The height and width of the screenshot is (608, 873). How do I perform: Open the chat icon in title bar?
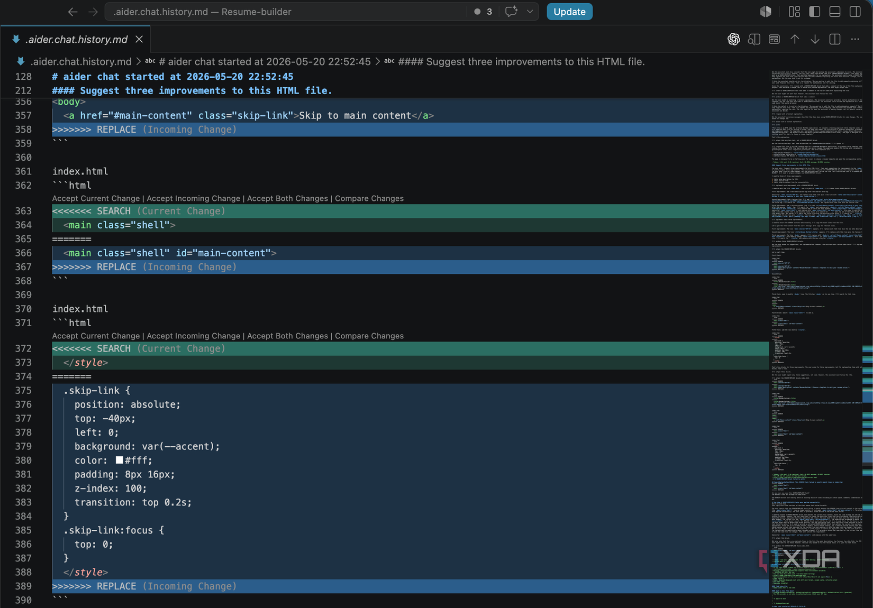(x=511, y=12)
